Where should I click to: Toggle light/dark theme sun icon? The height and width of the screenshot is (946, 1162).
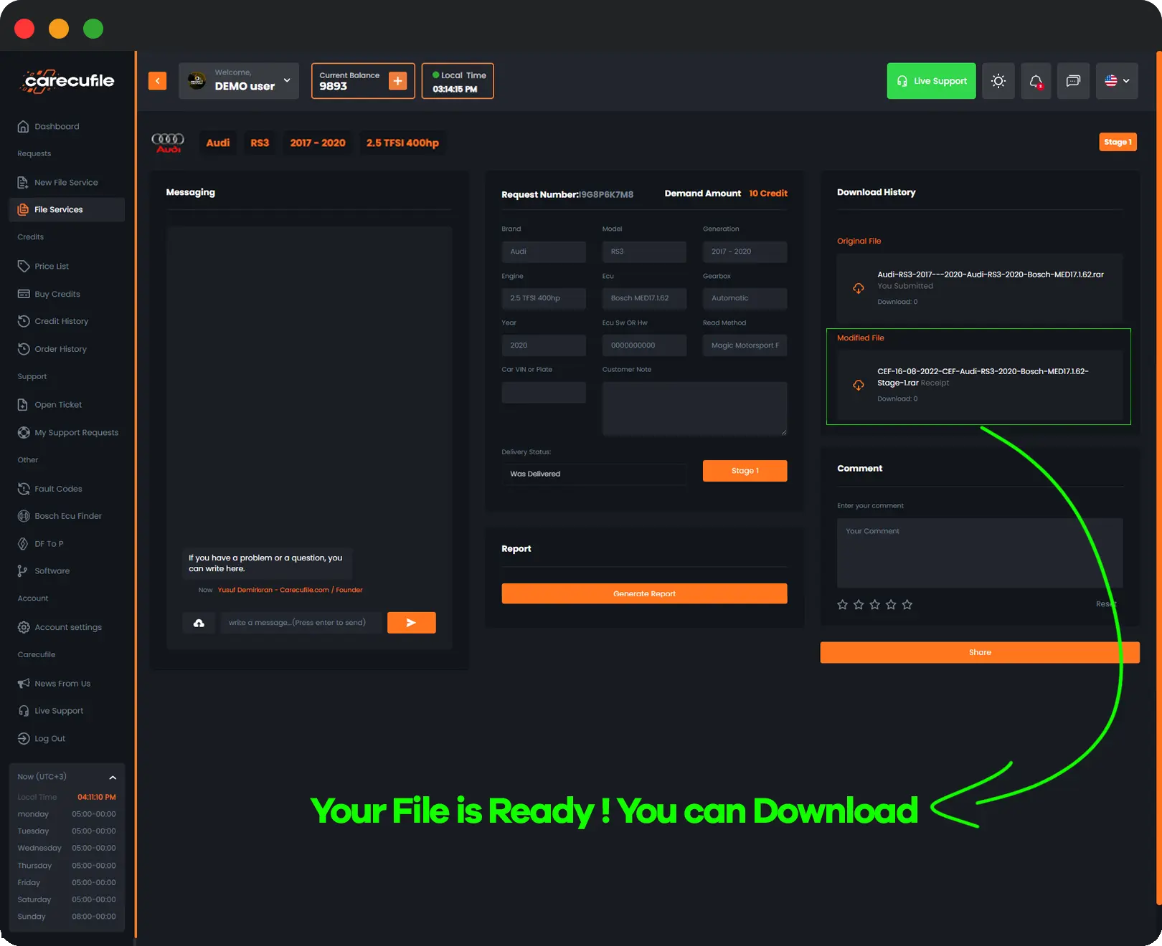(998, 81)
